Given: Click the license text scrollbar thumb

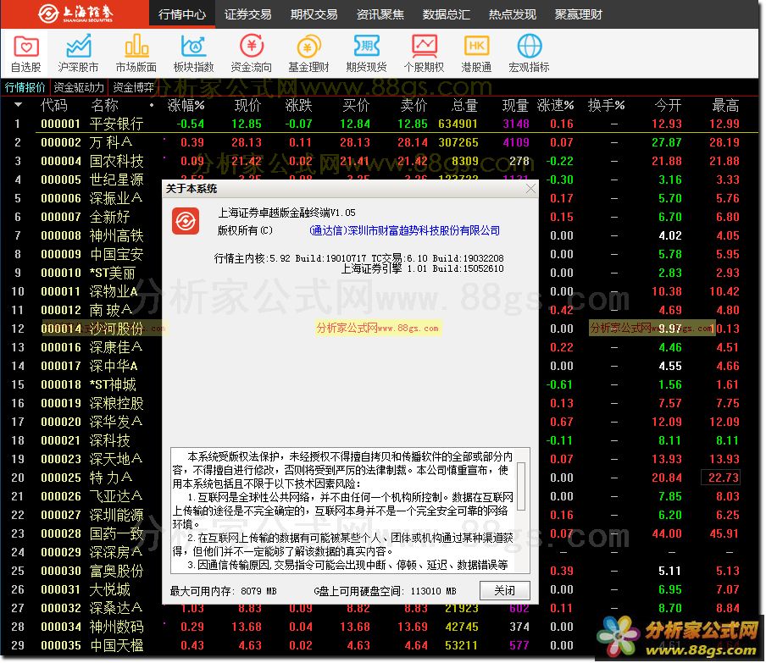Looking at the screenshot, I should 521,486.
